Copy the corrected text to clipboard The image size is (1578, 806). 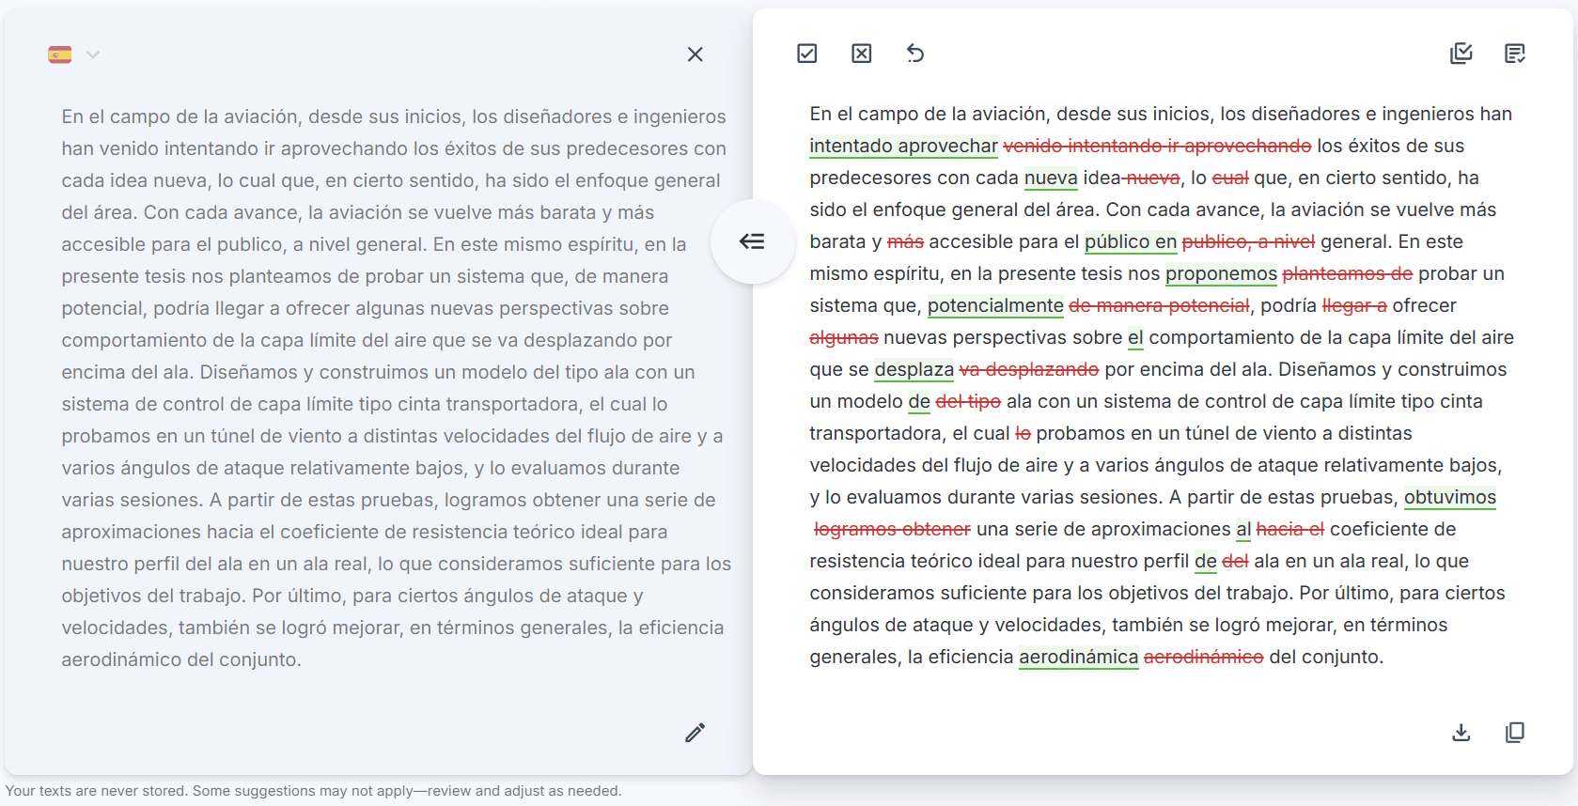click(x=1514, y=732)
